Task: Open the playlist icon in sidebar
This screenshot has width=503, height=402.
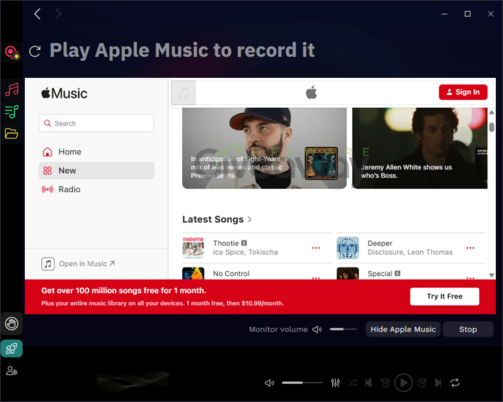Action: pos(12,111)
